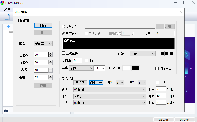Image resolution: width=197 pixels, height=122 pixels.
Task: Click the New file icon in toolbar
Action: pos(7,17)
